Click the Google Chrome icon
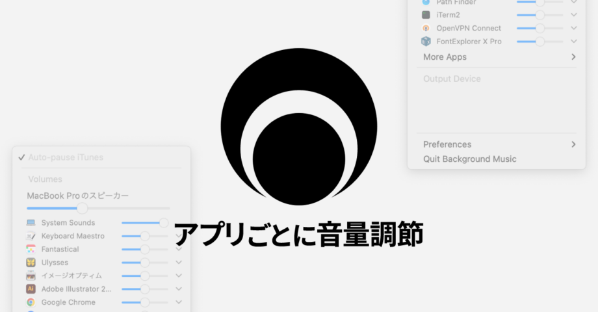This screenshot has width=598, height=312. (31, 302)
